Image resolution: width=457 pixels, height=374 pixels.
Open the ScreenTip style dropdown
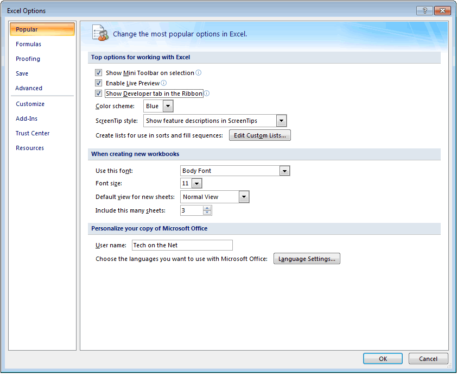click(281, 121)
